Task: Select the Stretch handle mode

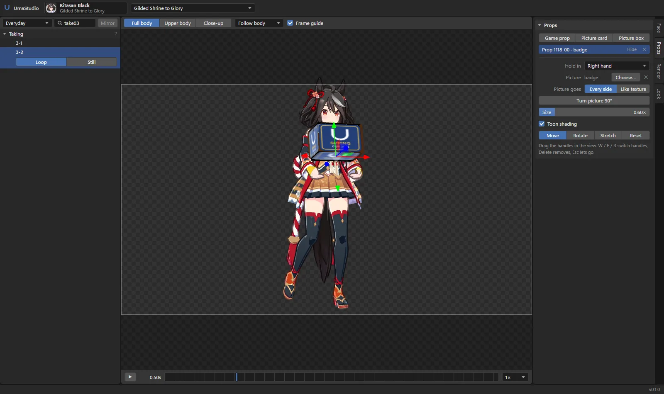Action: click(608, 136)
